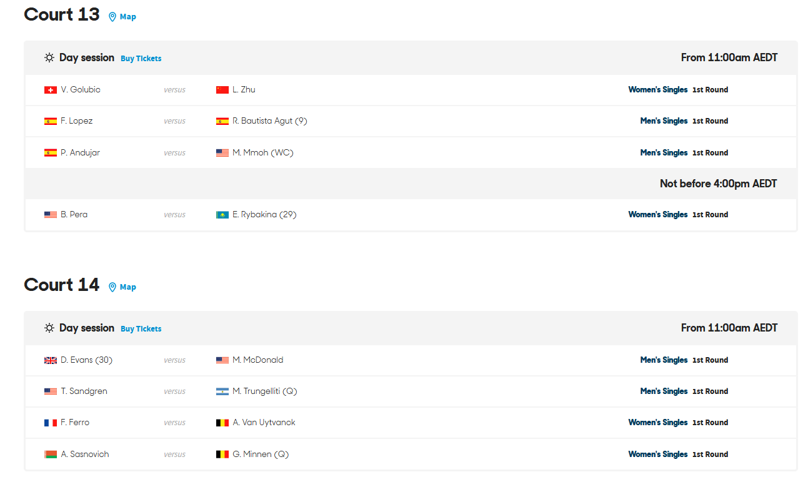Click Buy Tickets for Court 13 day session
This screenshot has height=477, width=803.
pyautogui.click(x=141, y=59)
